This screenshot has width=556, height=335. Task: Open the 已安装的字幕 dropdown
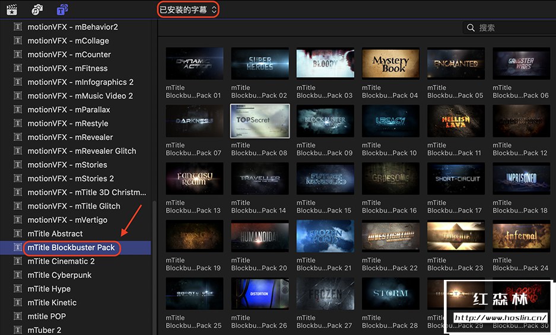click(188, 9)
